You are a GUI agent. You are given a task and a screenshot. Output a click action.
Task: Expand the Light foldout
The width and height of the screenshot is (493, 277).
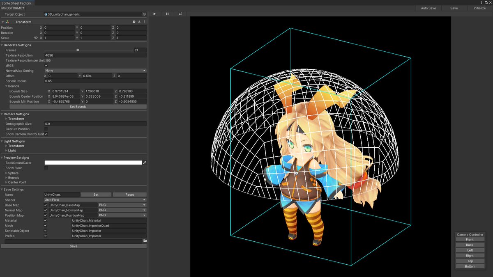[7, 151]
